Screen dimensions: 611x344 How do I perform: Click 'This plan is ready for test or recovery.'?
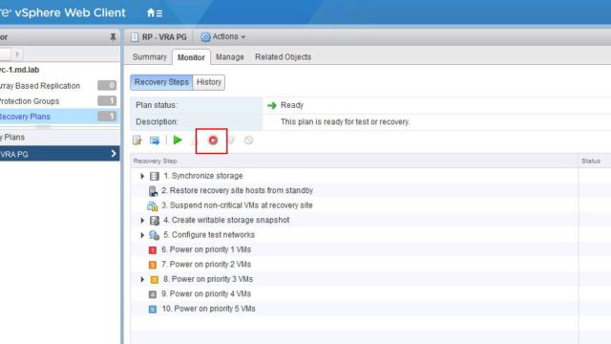click(346, 122)
